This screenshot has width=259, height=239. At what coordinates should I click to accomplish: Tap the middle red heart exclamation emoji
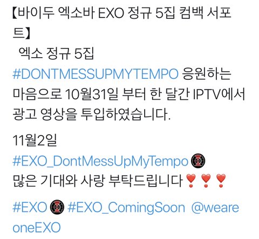206,181
